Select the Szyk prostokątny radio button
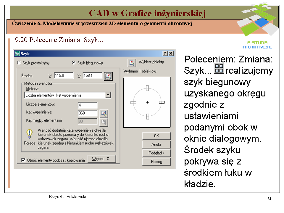The image size is (284, 213). (19, 63)
